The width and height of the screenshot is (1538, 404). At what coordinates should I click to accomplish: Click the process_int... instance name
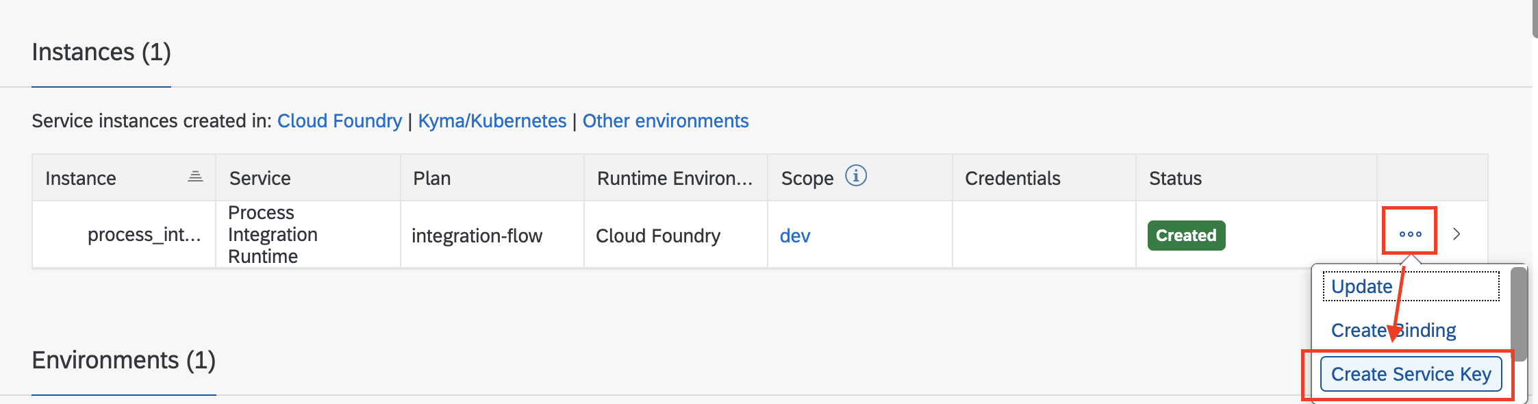144,235
